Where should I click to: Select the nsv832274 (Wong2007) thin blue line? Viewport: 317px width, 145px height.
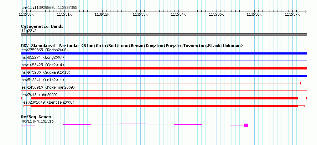click(164, 61)
